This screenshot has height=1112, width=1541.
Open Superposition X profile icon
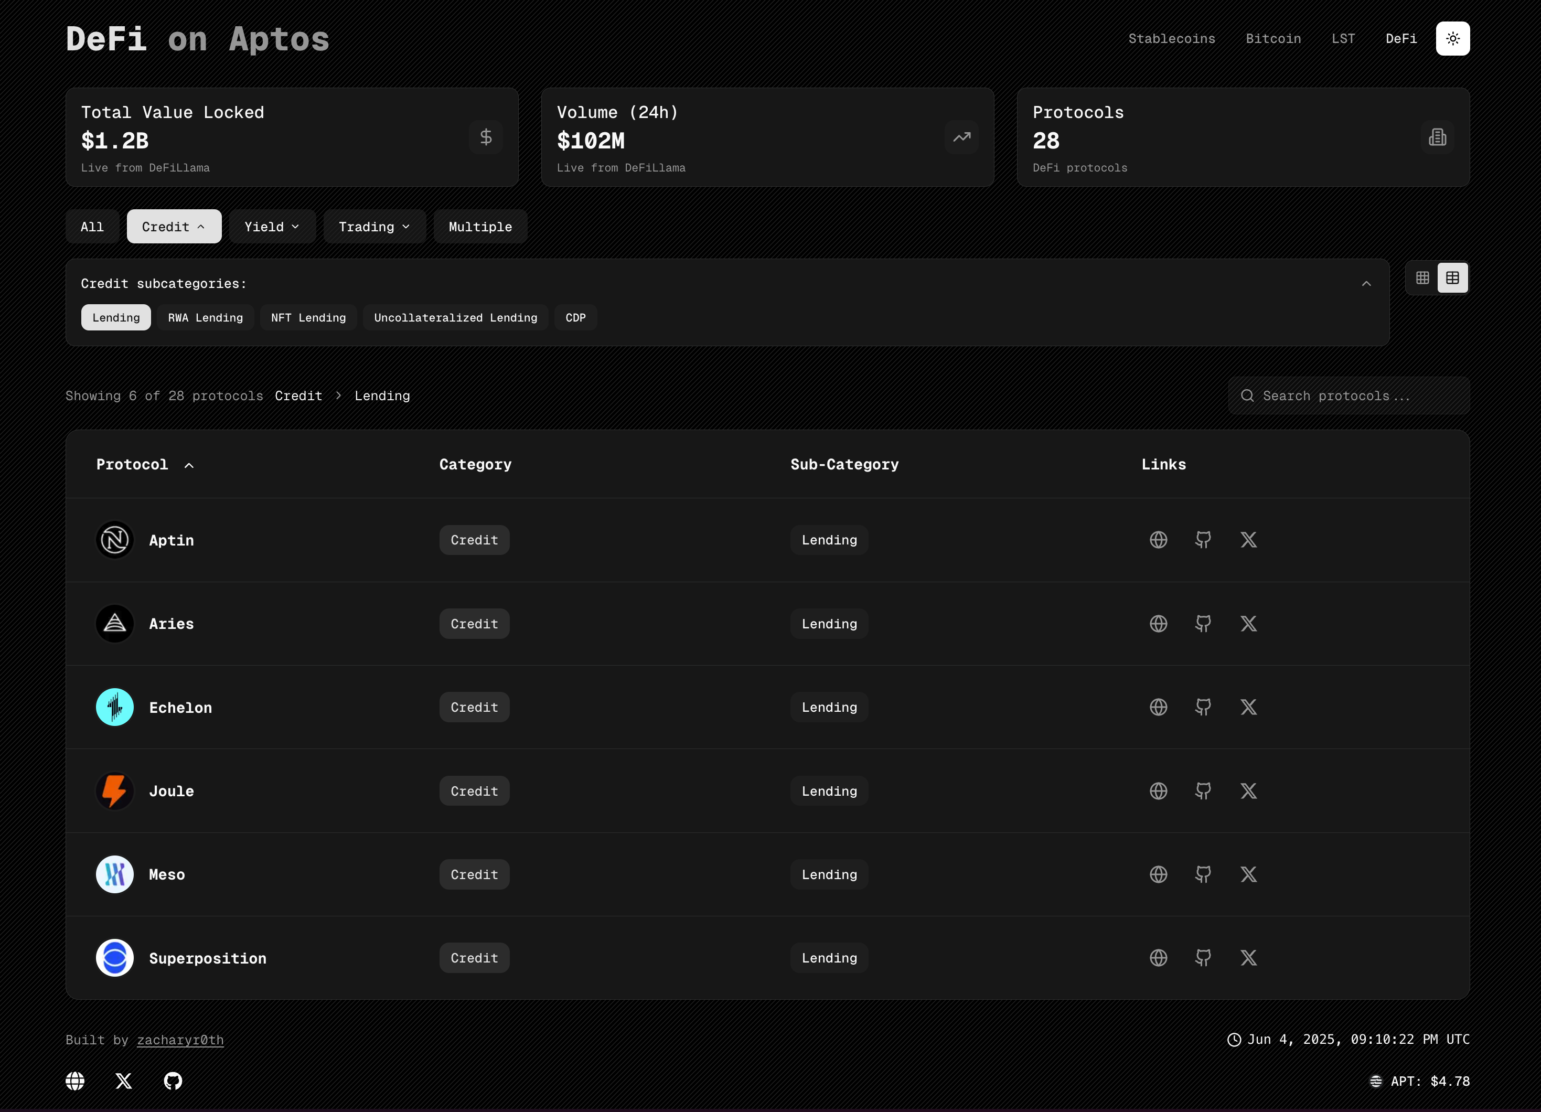click(1248, 958)
